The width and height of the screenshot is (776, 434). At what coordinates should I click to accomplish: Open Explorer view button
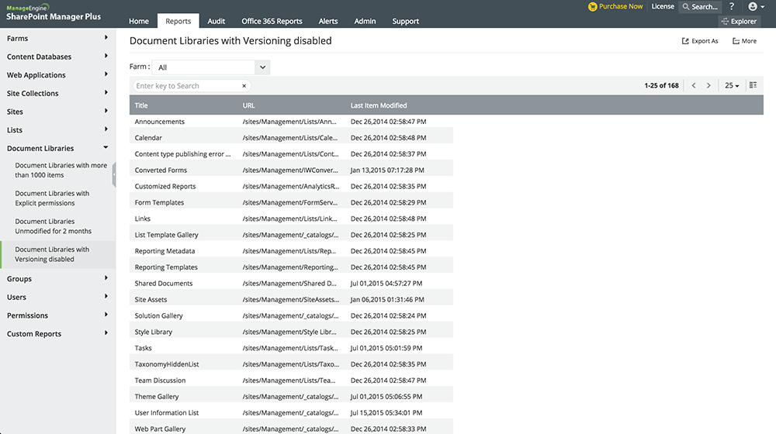(740, 21)
